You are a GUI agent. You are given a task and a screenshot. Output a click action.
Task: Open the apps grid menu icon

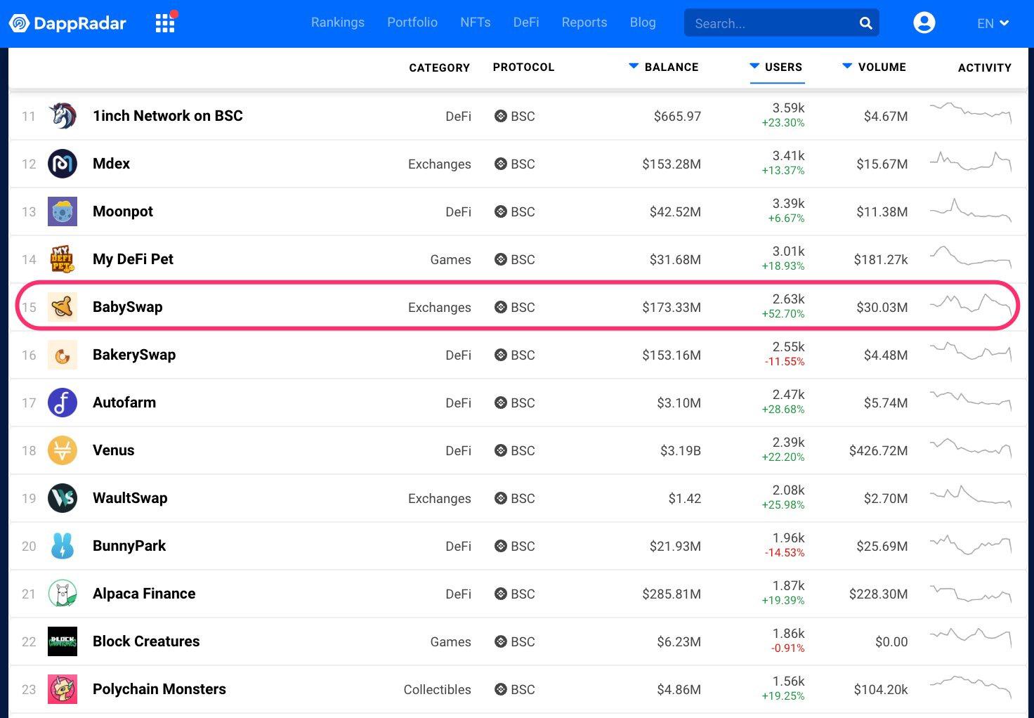point(165,23)
